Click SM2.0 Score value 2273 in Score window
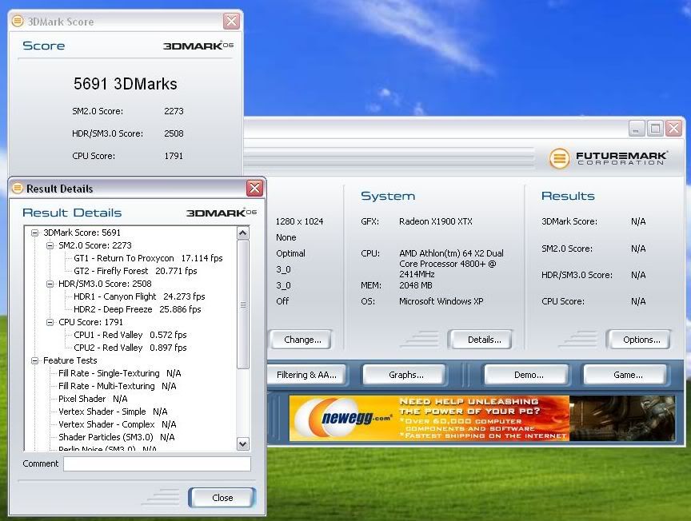The width and height of the screenshot is (691, 521). click(174, 111)
